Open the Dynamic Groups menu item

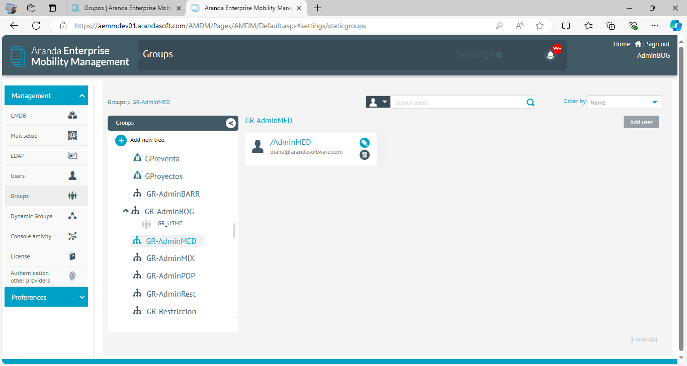(46, 216)
